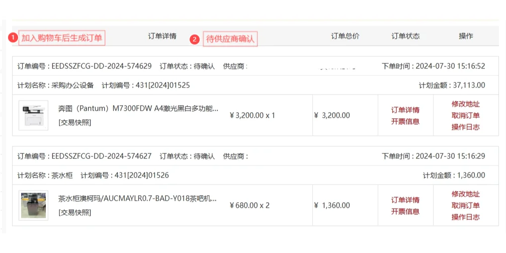Viewport: 506px width, 253px height.
Task: Open 茶水柜澳柯玛 AUCMAYLR0.7 product title
Action: click(137, 199)
